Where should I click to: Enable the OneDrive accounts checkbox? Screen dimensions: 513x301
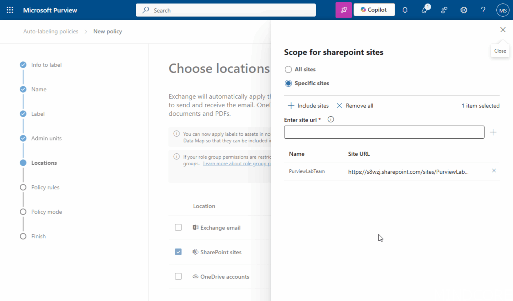pyautogui.click(x=178, y=276)
